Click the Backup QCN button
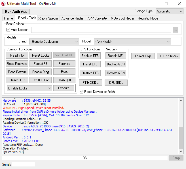The image size is (186, 169). pos(116,64)
